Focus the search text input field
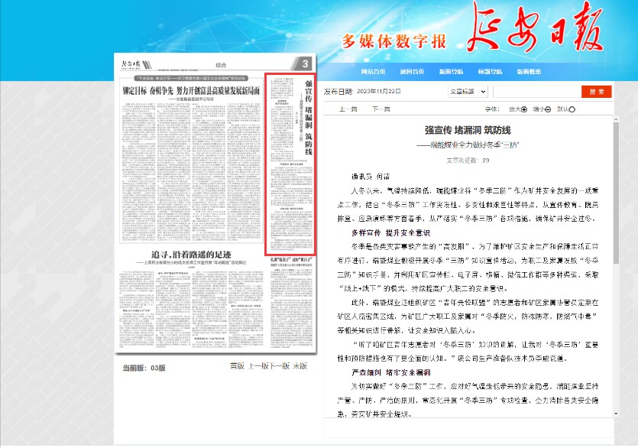The image size is (638, 448). click(x=537, y=92)
